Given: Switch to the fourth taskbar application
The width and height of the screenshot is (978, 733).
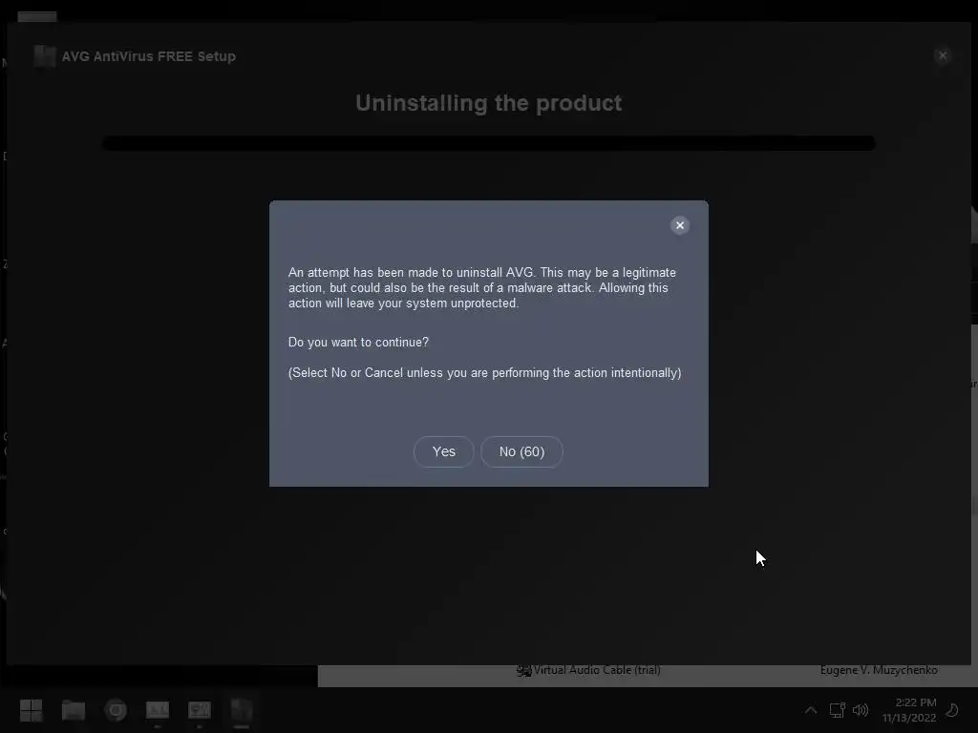Looking at the screenshot, I should tap(158, 710).
